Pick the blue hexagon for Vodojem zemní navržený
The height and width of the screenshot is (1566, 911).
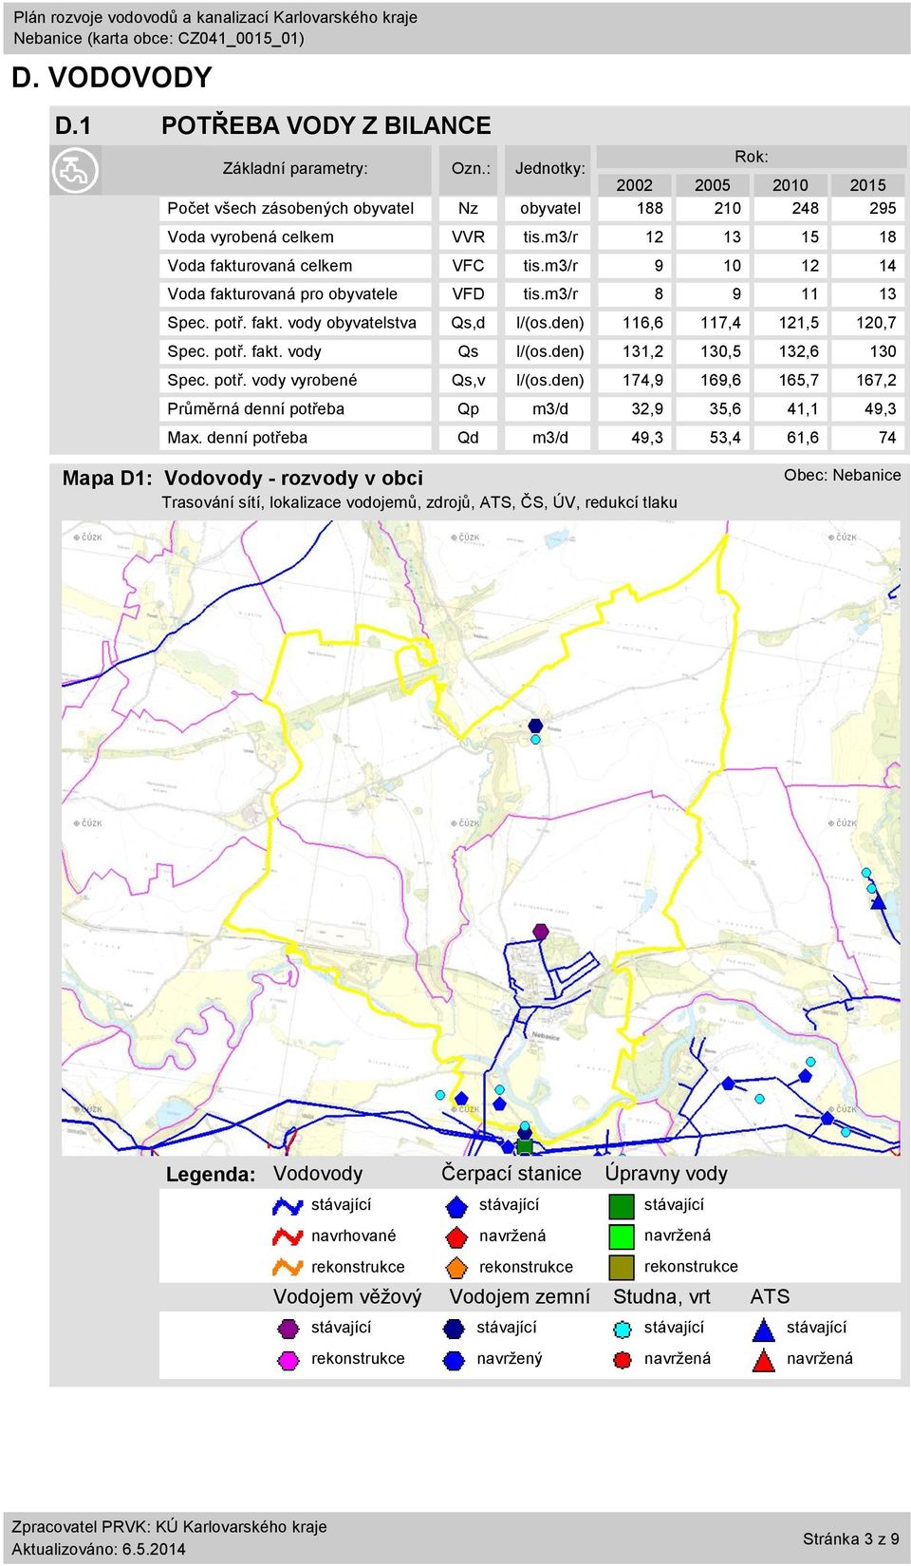click(455, 1360)
